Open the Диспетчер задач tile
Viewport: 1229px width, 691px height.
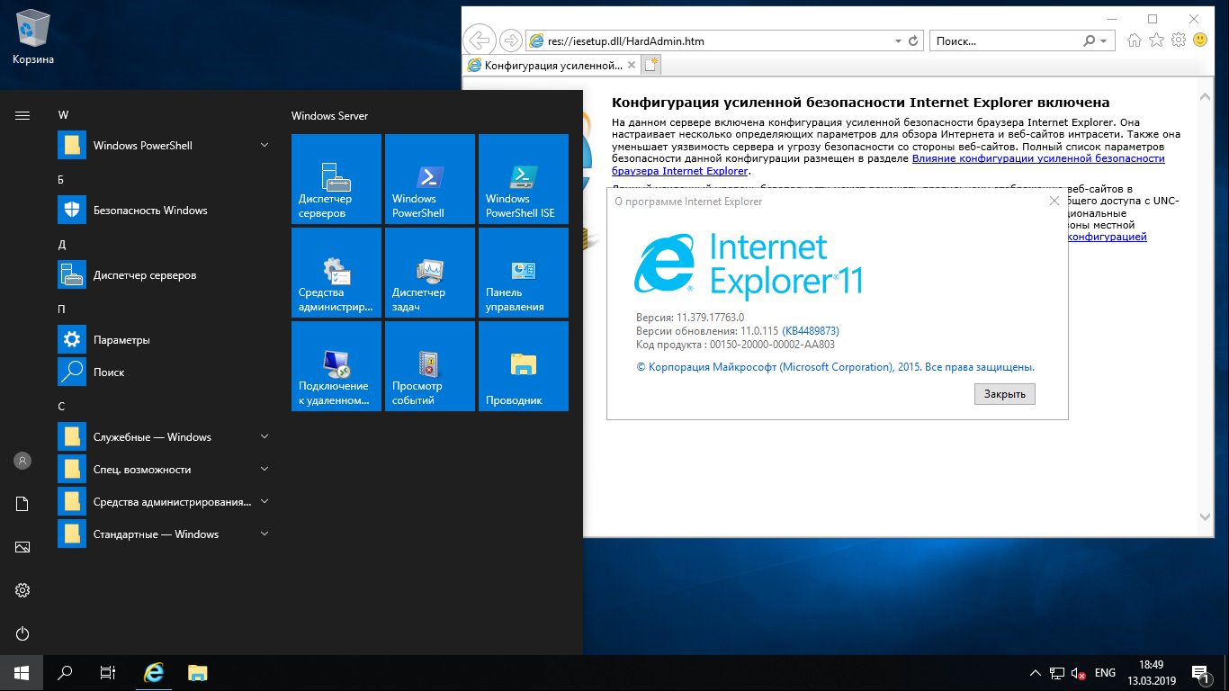point(430,273)
